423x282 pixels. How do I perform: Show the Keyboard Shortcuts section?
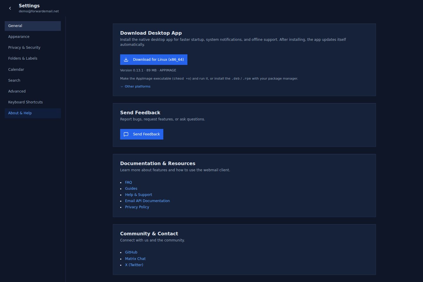[33, 102]
